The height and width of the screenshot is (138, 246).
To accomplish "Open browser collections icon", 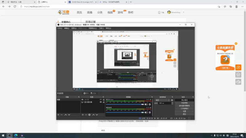I will click(x=231, y=6).
